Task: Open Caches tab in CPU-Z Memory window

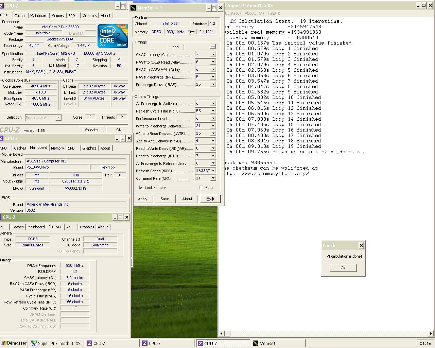Action: (17, 227)
